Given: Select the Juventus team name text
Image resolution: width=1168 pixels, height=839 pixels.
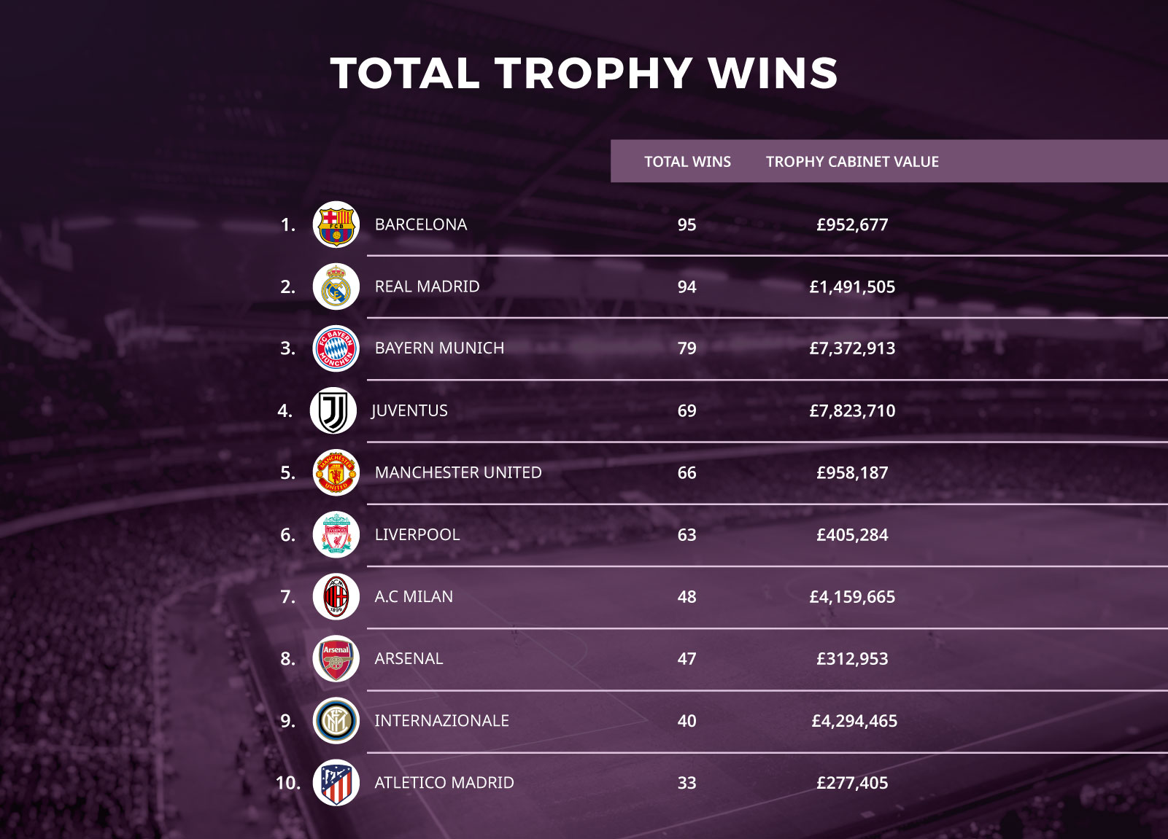Looking at the screenshot, I should click(409, 410).
